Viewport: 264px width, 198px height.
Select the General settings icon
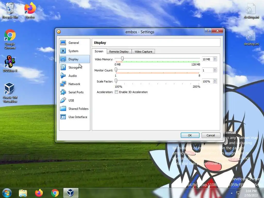coord(63,43)
